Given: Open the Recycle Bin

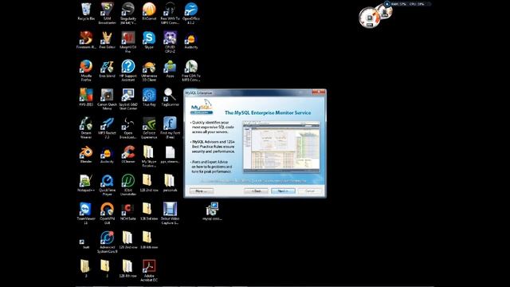Looking at the screenshot, I should point(86,12).
